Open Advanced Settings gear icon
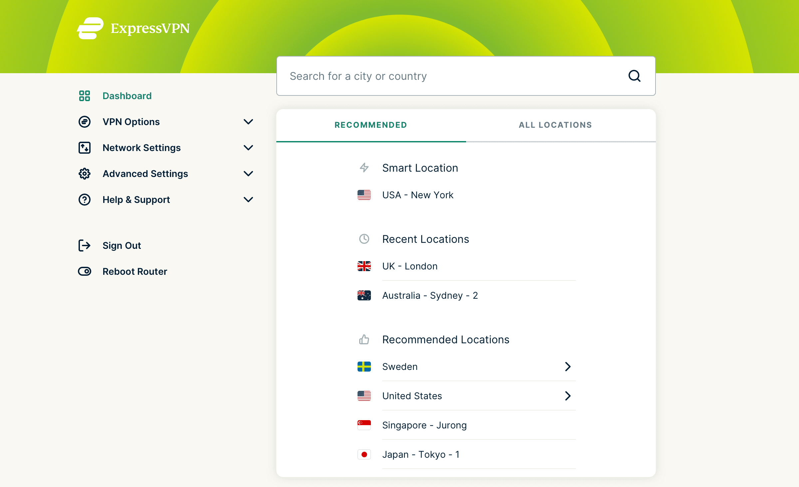This screenshot has width=799, height=487. tap(85, 173)
